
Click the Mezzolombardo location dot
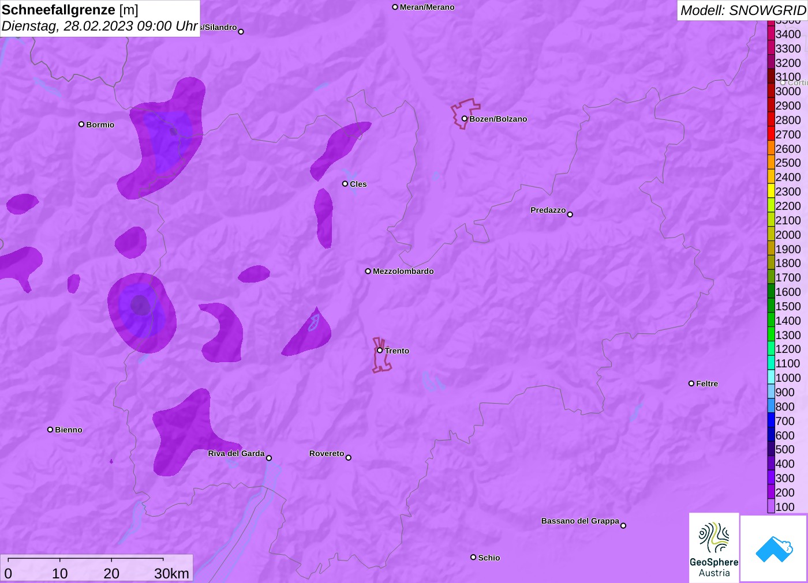368,271
